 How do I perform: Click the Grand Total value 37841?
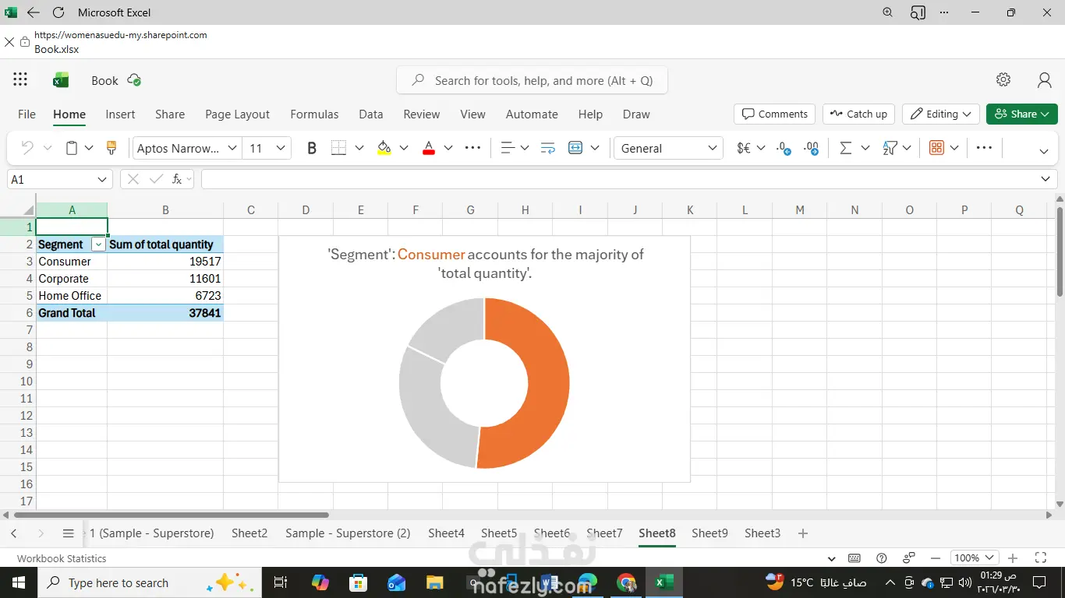(165, 313)
